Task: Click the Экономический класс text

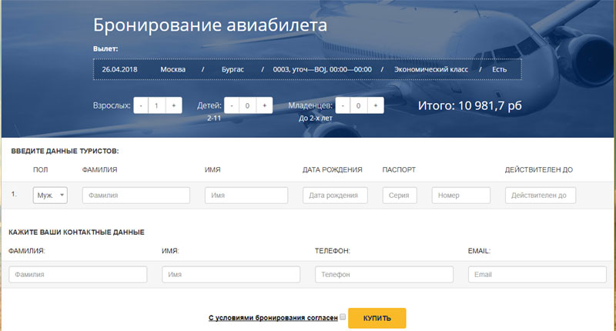Action: click(x=431, y=69)
